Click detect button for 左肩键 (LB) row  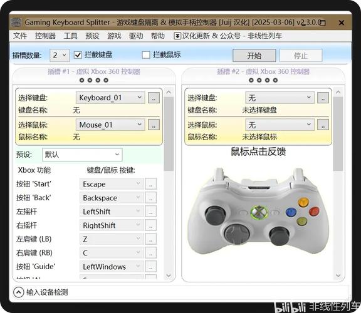[151, 239]
